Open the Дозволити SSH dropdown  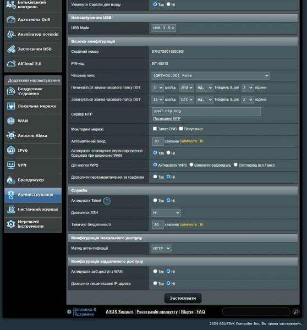(x=166, y=213)
